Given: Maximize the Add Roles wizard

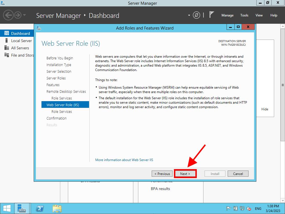Looking at the screenshot, I should click(238, 27).
